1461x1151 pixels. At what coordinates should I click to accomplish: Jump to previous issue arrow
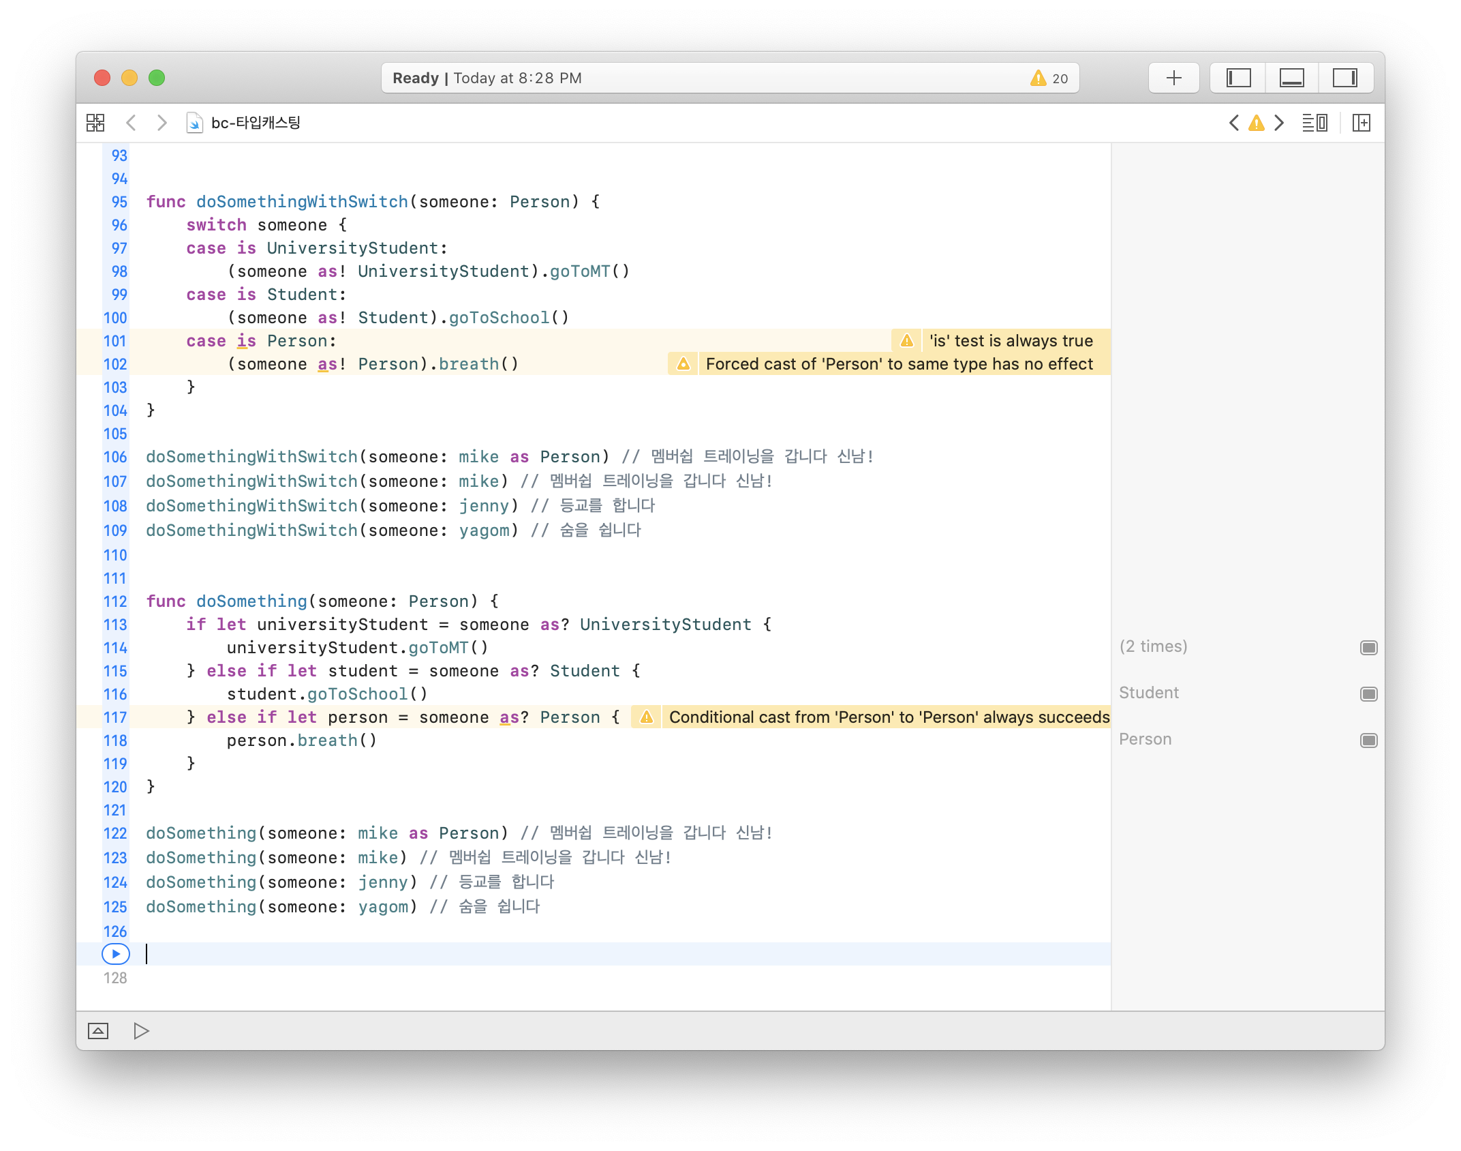point(1233,123)
